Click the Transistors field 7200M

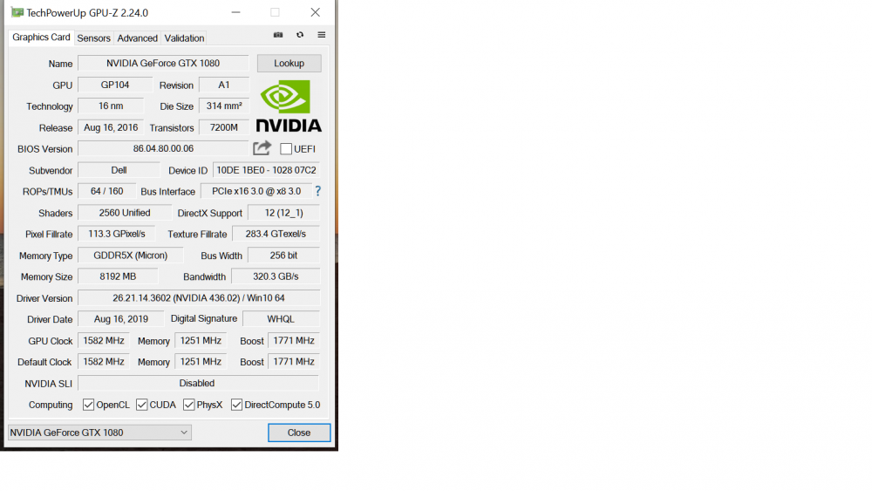tap(224, 128)
